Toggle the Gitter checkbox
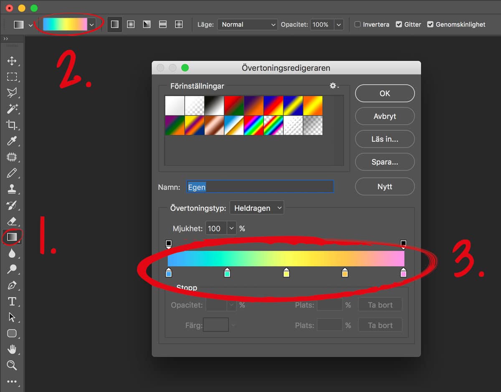This screenshot has width=501, height=392. [399, 24]
